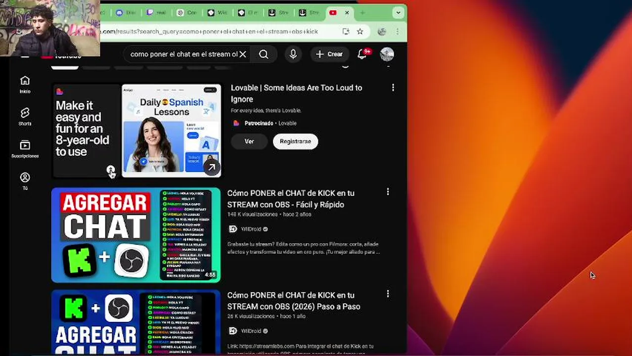Click 'For every idea, there's Lovable.' text
Screen dimensions: 632x356
pos(266,110)
